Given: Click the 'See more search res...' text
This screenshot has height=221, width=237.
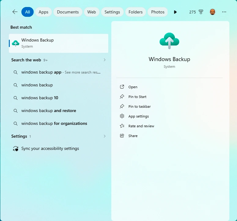Looking at the screenshot, I should (83, 72).
